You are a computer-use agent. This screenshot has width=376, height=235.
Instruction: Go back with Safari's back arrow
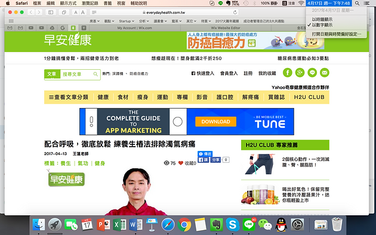(31, 13)
